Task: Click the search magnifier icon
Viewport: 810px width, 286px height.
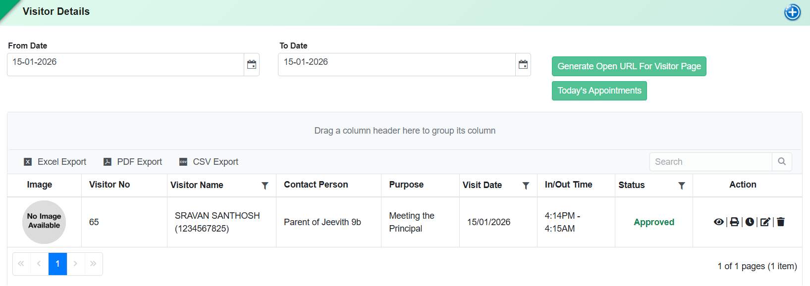Action: [x=782, y=162]
